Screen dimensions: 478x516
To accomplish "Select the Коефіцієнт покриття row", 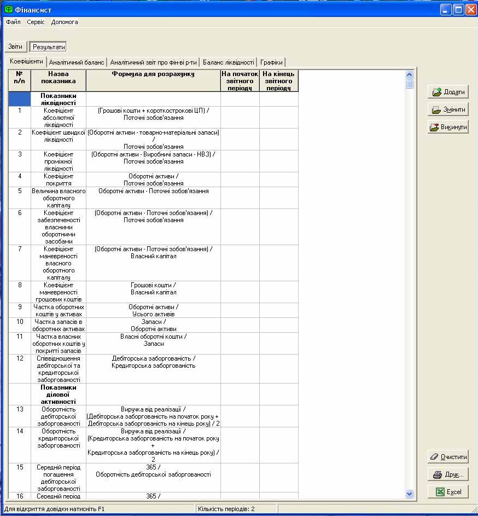I will coord(58,180).
